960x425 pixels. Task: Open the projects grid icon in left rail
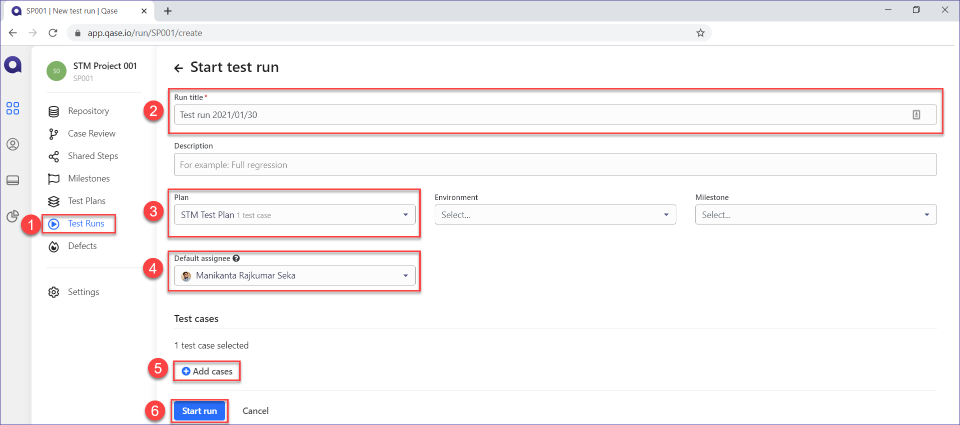(x=13, y=108)
